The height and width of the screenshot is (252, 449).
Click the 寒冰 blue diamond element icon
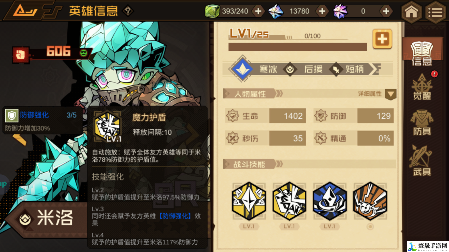242,69
